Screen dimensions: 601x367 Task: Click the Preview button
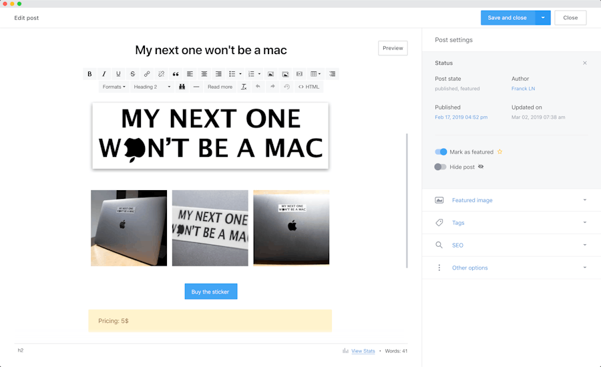click(393, 48)
